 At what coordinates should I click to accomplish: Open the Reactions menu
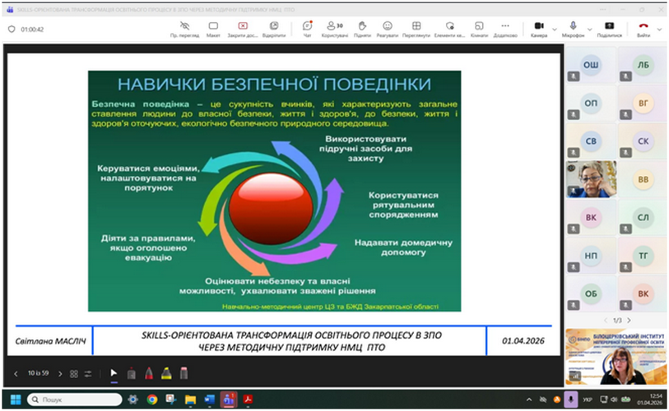pos(387,29)
